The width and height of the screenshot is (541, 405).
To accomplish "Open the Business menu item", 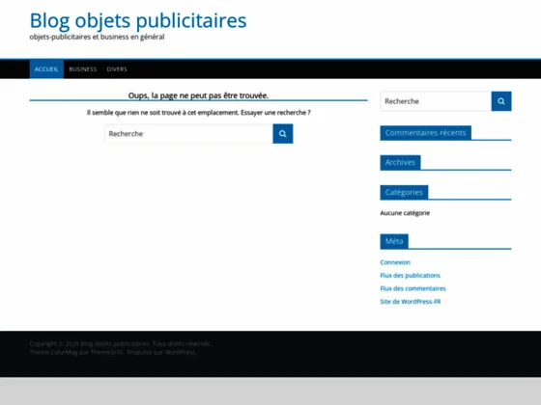I will [x=83, y=69].
